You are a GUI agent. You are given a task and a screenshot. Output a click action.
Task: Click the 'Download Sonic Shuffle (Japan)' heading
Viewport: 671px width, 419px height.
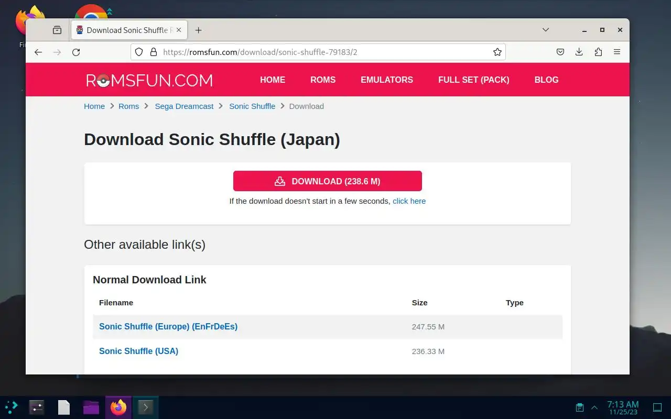click(212, 139)
